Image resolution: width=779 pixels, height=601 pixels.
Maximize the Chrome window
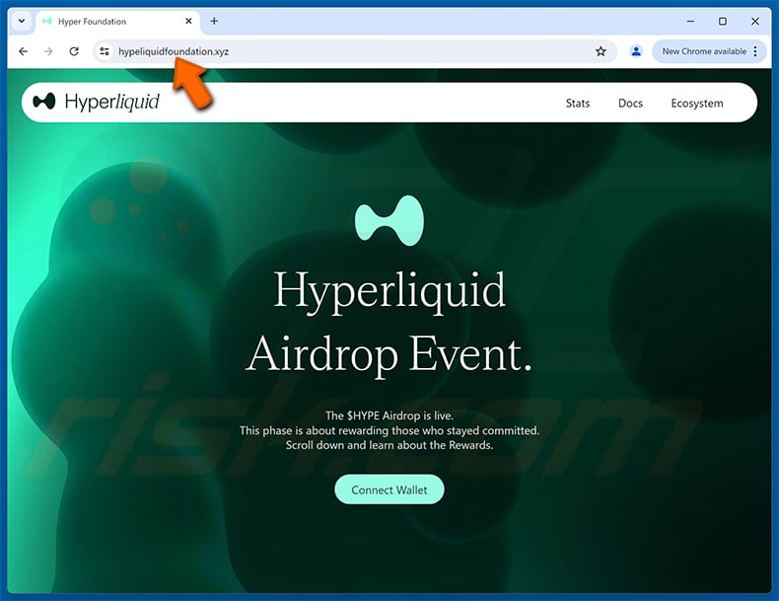pos(723,21)
